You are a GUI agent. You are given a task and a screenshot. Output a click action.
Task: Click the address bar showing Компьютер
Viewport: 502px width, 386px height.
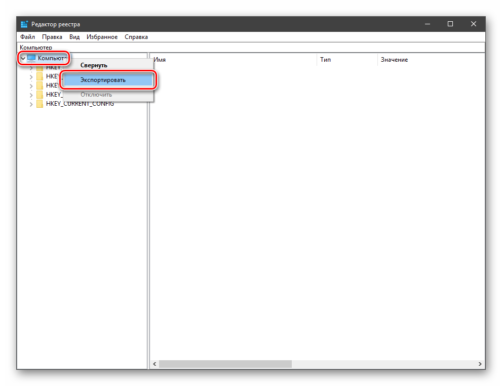(251, 48)
